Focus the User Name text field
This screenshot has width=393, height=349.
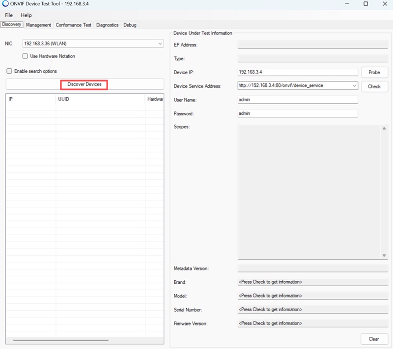coord(297,100)
